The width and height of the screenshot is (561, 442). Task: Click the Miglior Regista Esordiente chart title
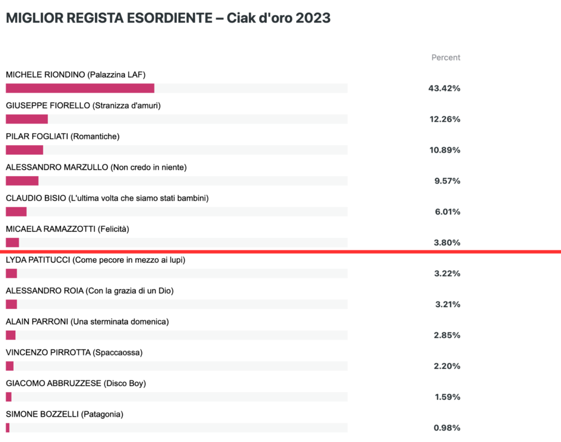[x=168, y=18]
